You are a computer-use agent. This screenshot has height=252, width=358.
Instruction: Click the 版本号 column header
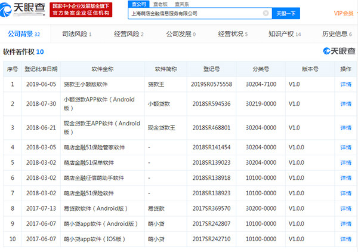(310, 69)
